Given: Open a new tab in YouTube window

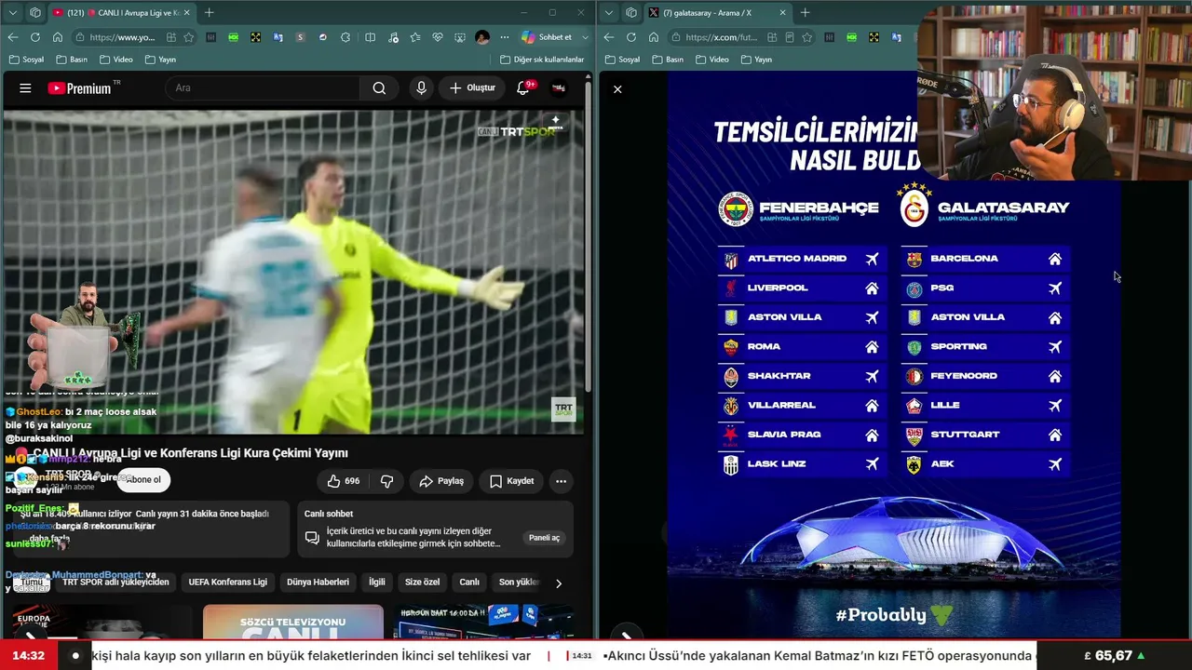Looking at the screenshot, I should coord(209,13).
